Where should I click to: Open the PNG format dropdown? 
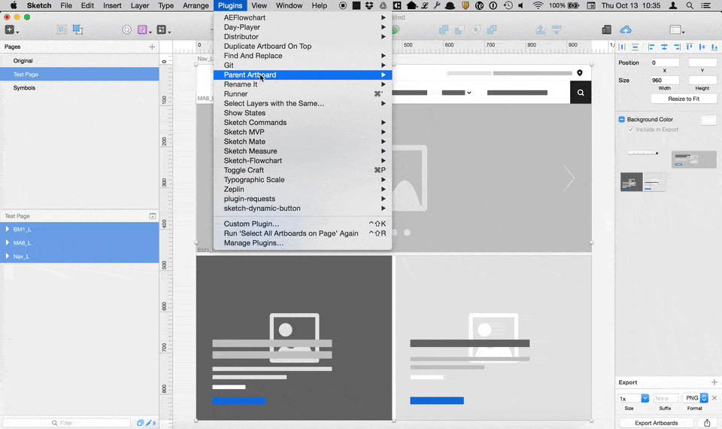pos(695,397)
